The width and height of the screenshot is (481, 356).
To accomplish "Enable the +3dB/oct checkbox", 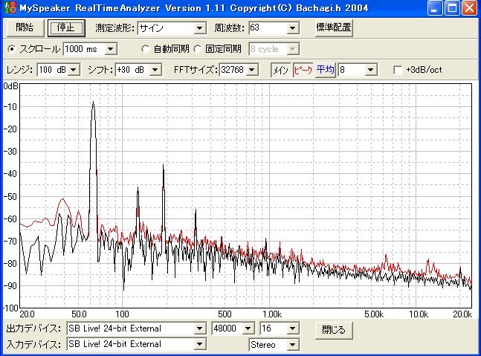I will [x=398, y=70].
